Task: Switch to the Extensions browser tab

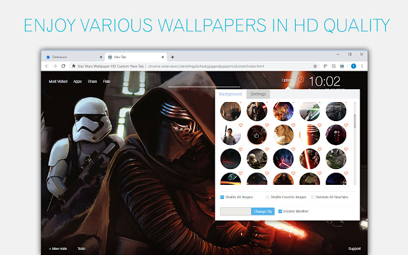Action: [74, 57]
